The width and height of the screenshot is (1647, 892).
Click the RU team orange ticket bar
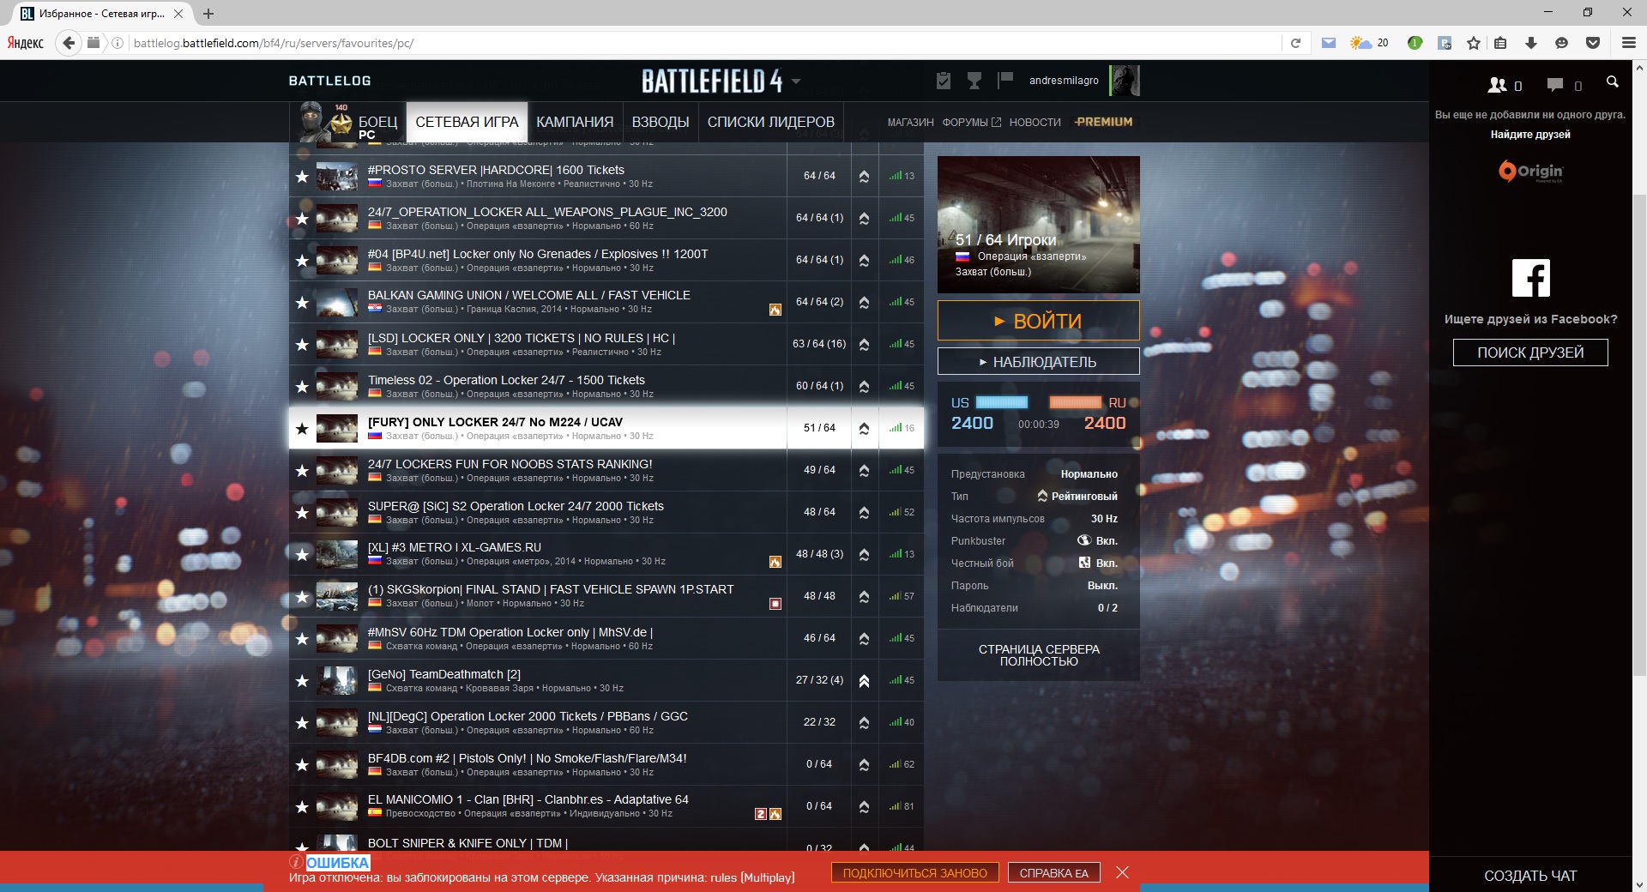click(x=1076, y=402)
